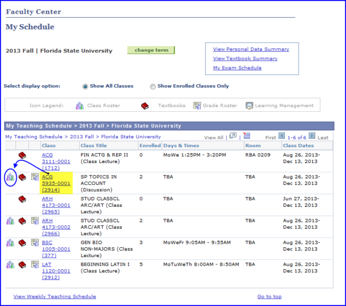Go to next page arrow in schedule
The image size is (346, 306).
tap(312, 137)
